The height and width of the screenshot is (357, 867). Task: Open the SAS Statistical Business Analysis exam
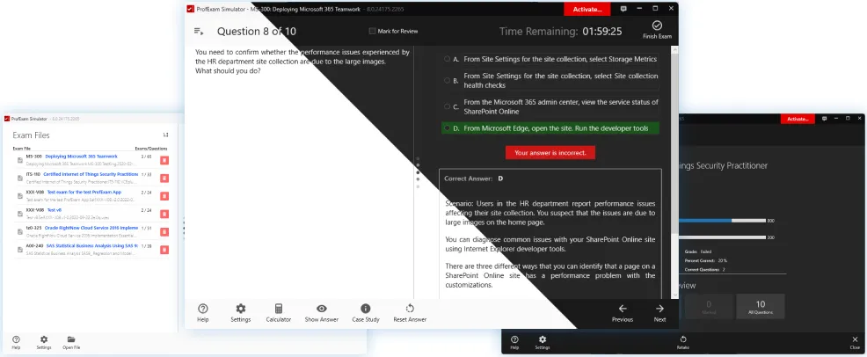click(x=92, y=245)
